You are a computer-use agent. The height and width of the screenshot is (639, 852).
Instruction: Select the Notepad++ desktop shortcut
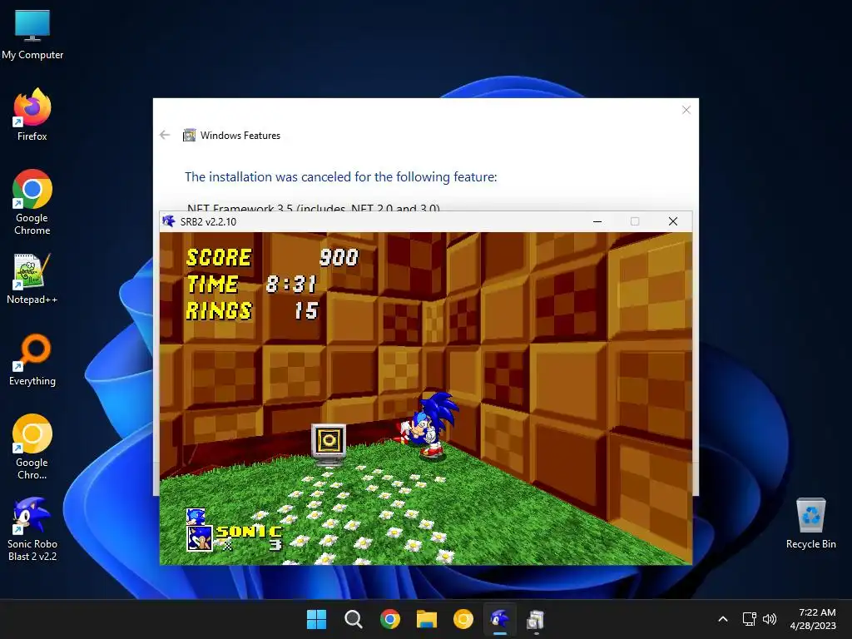coord(32,278)
